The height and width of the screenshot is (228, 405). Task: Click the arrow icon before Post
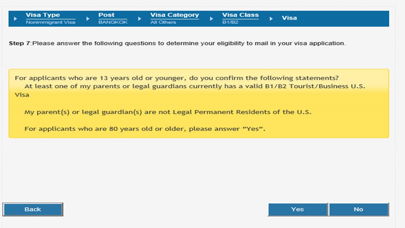click(x=88, y=19)
